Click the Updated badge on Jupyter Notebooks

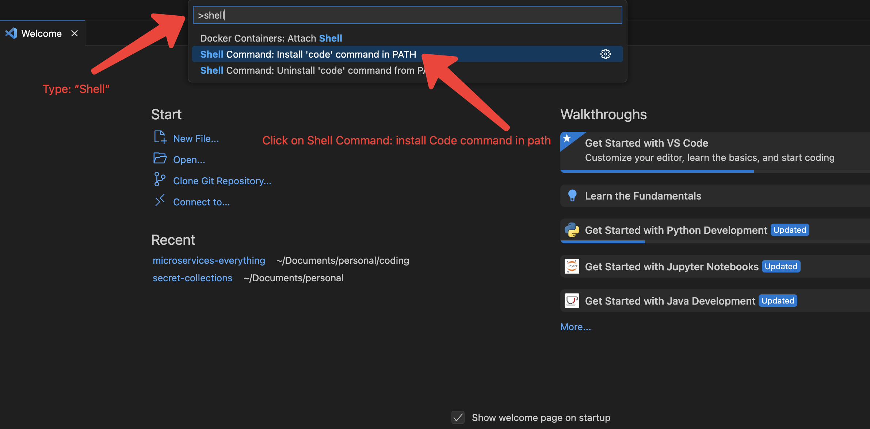pyautogui.click(x=781, y=266)
